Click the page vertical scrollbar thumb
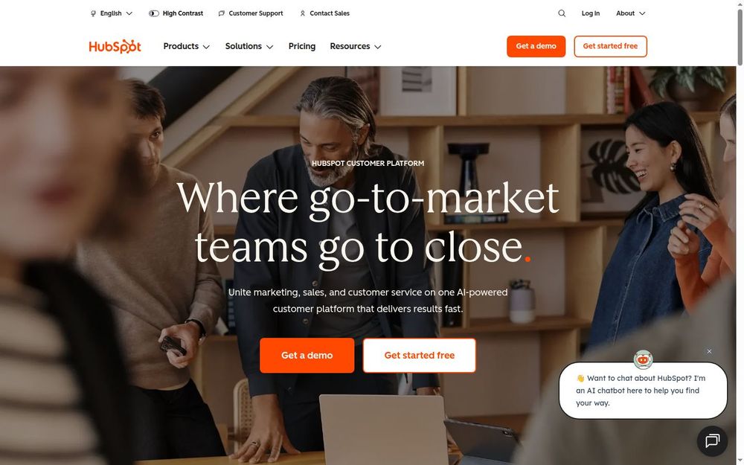This screenshot has width=744, height=465. coord(740,36)
